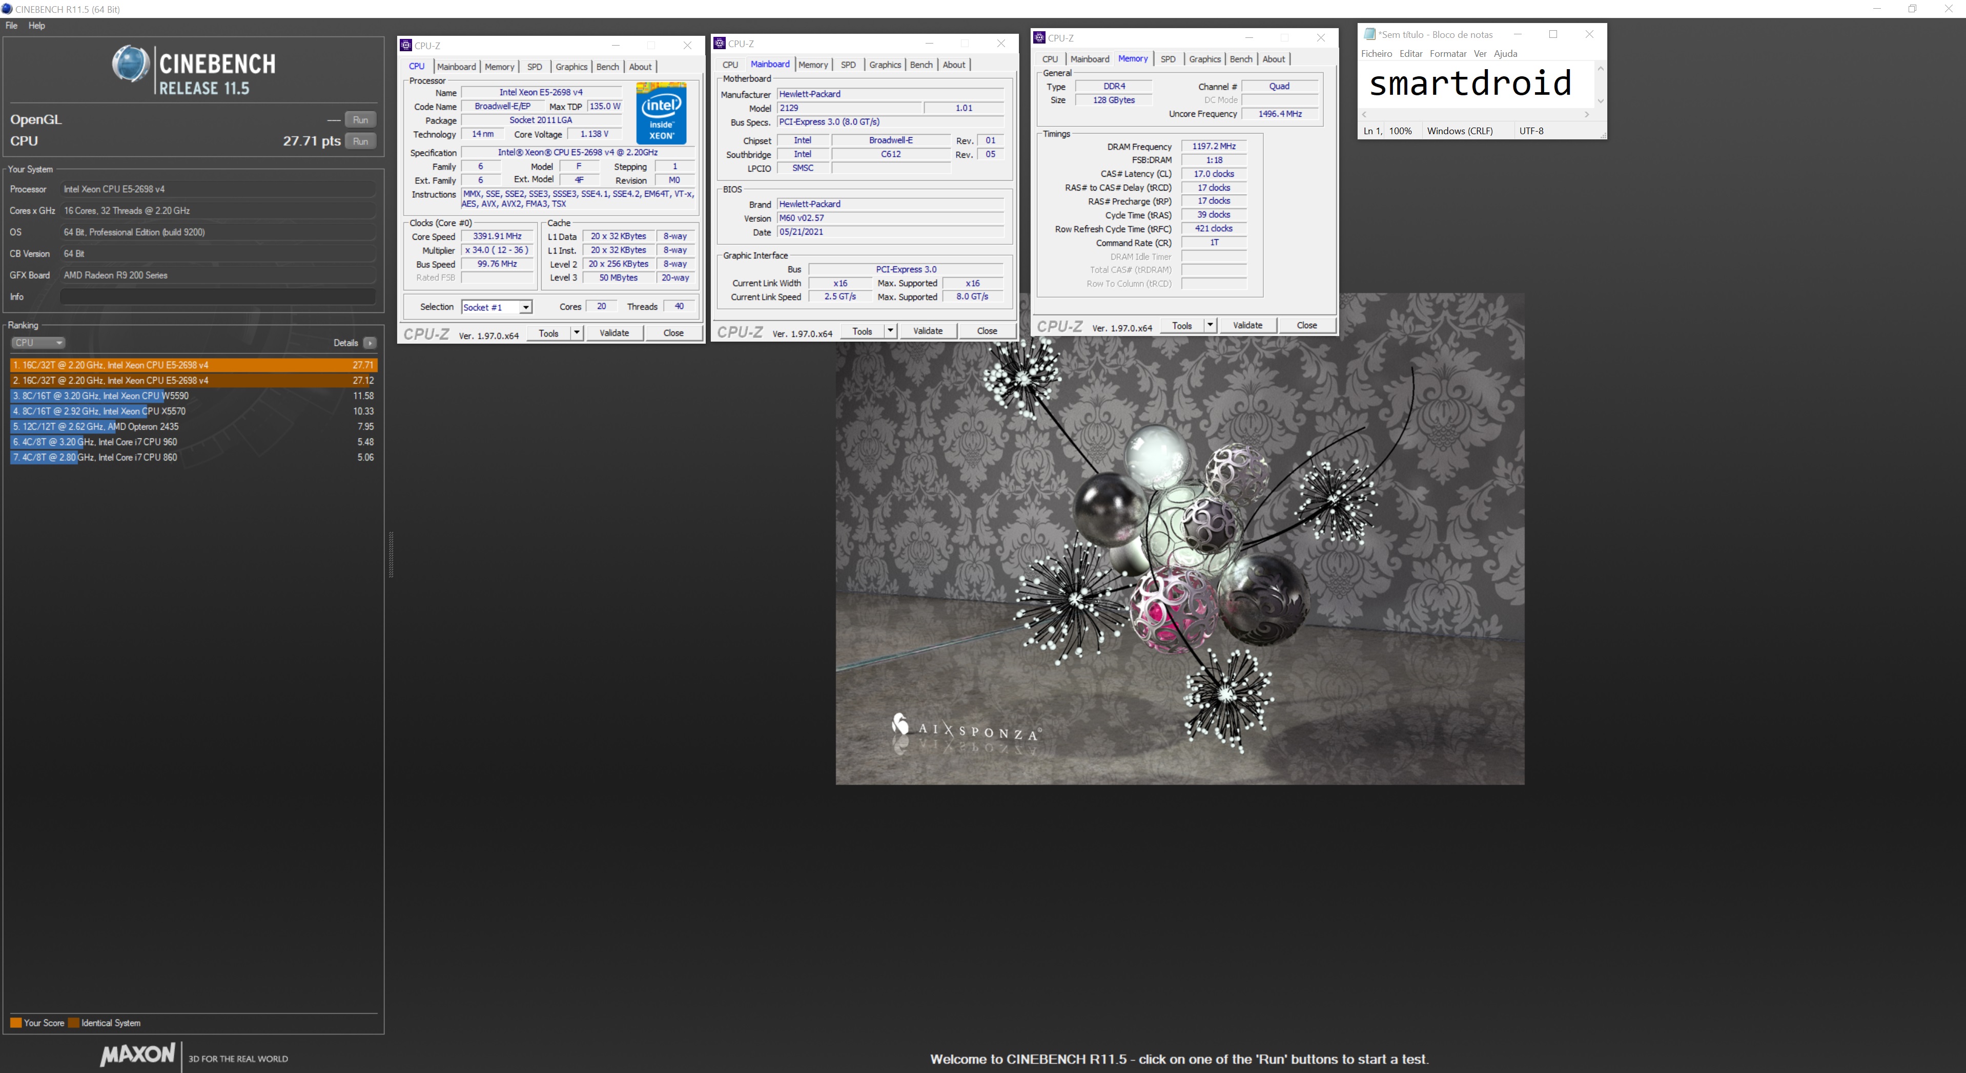This screenshot has height=1073, width=1966.
Task: Select ranking row Intel Xeon CPU W5590
Action: coord(194,396)
